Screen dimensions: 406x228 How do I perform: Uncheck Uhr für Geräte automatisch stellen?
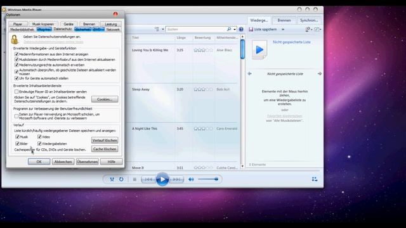click(x=16, y=78)
